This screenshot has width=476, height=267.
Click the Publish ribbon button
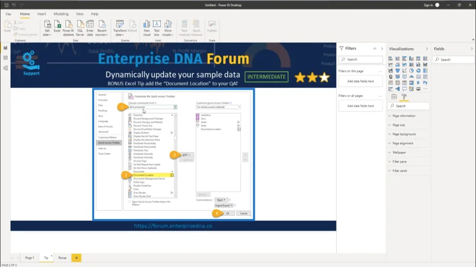point(212,26)
